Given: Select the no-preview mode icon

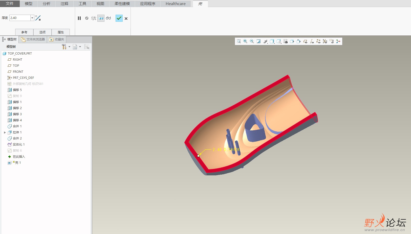Looking at the screenshot, I should tap(87, 18).
